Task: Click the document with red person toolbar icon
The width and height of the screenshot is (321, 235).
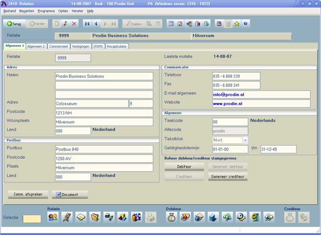Action: 198,24
